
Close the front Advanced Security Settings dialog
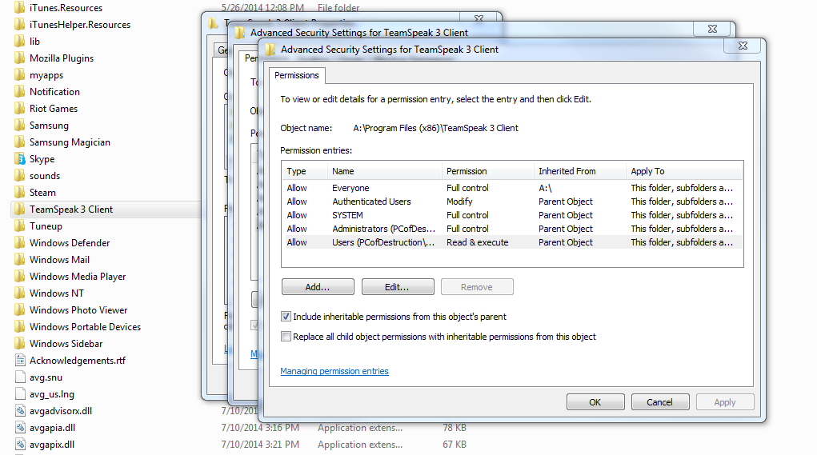743,46
